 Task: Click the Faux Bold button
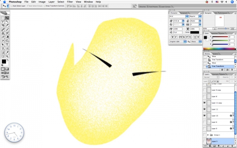(x=173, y=37)
